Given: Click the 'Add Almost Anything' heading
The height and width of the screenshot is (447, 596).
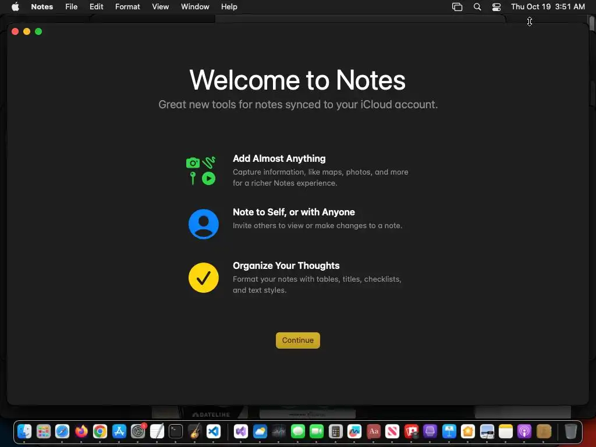Looking at the screenshot, I should pos(279,158).
